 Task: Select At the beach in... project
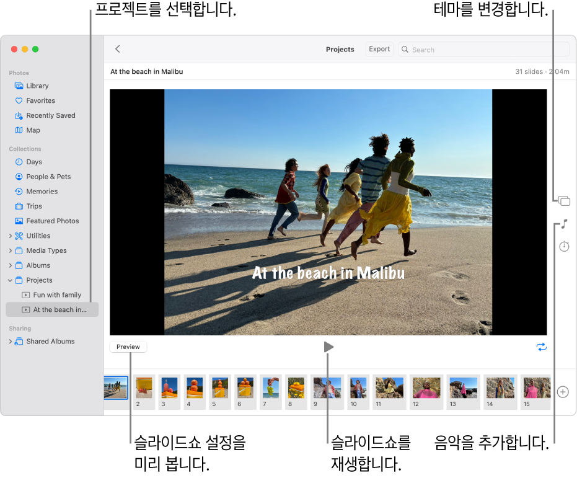pos(52,309)
